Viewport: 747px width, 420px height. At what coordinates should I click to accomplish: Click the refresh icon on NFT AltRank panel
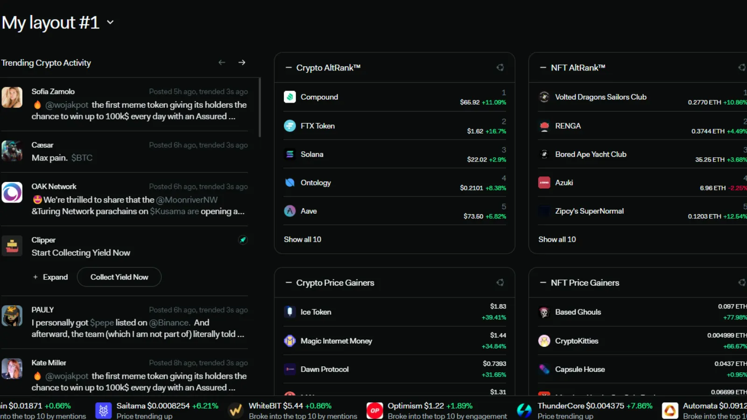[742, 67]
